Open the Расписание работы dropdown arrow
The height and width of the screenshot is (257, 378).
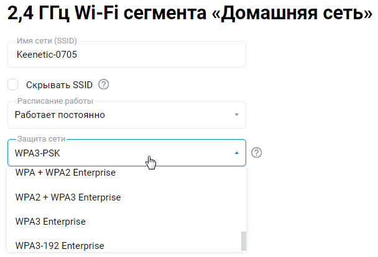click(236, 115)
